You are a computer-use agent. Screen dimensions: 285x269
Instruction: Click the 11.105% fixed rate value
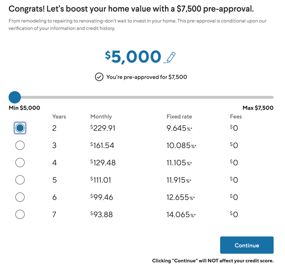[179, 163]
